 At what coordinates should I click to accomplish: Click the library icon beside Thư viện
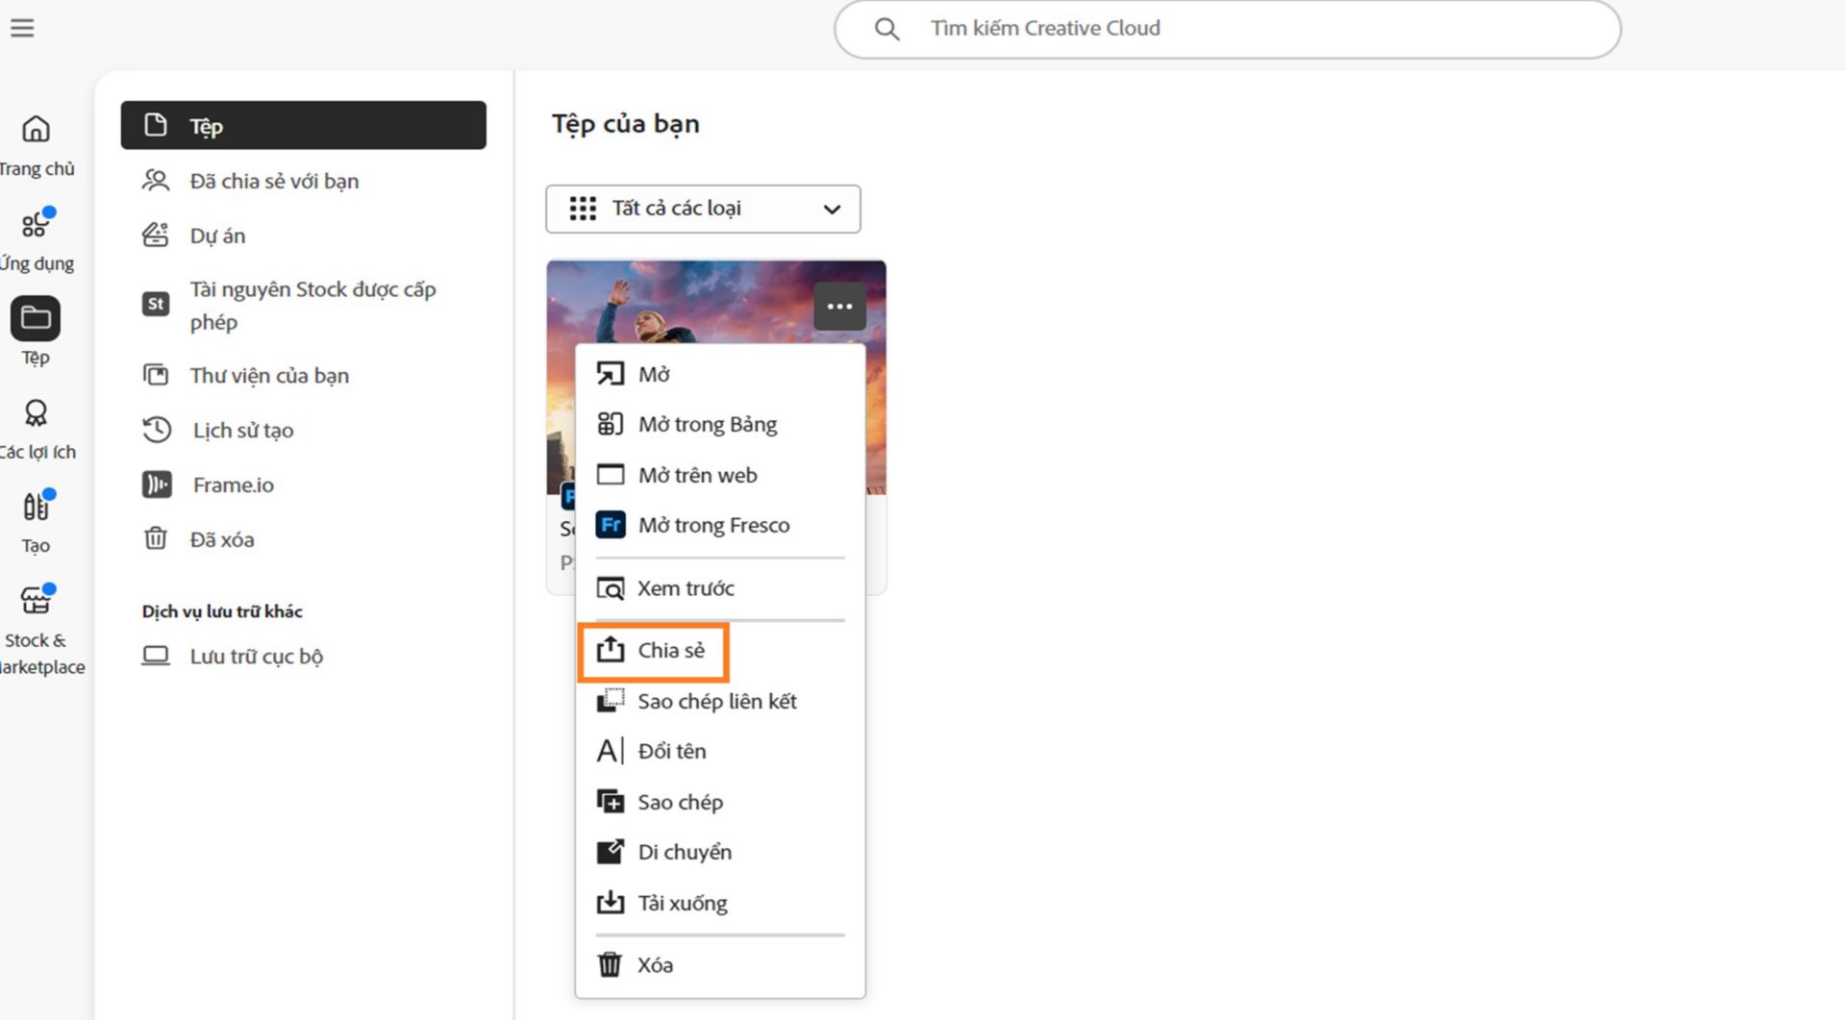coord(156,374)
